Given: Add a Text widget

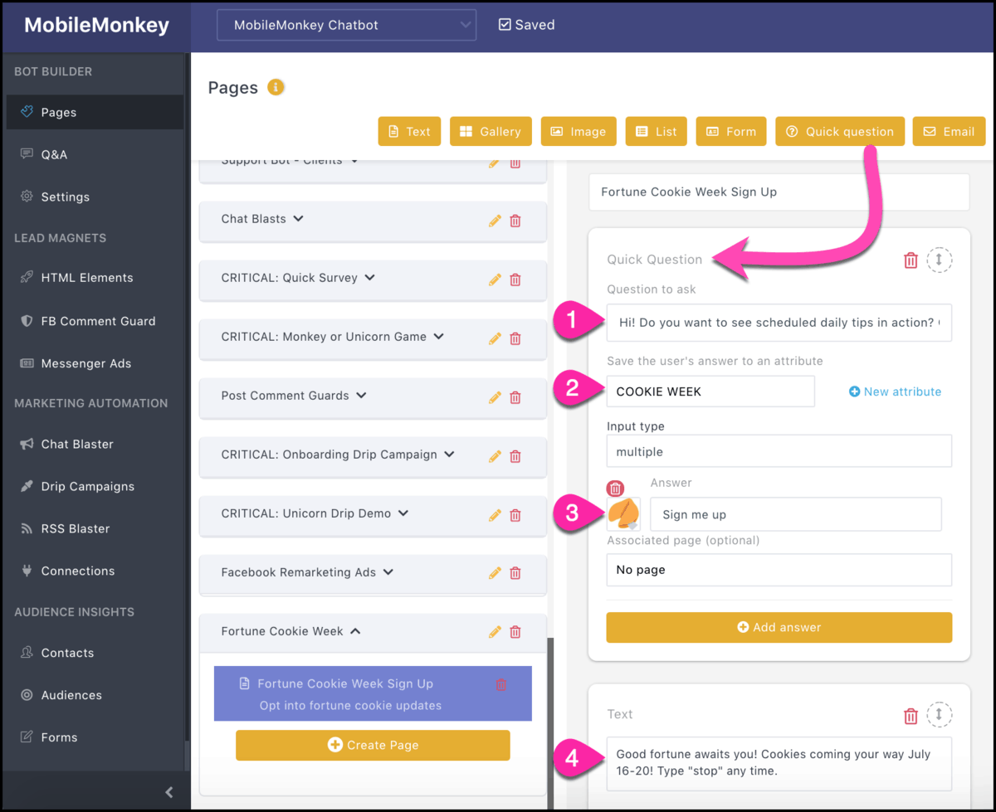Looking at the screenshot, I should tap(410, 131).
